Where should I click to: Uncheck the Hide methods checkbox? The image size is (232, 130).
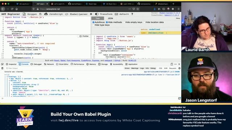point(107,22)
